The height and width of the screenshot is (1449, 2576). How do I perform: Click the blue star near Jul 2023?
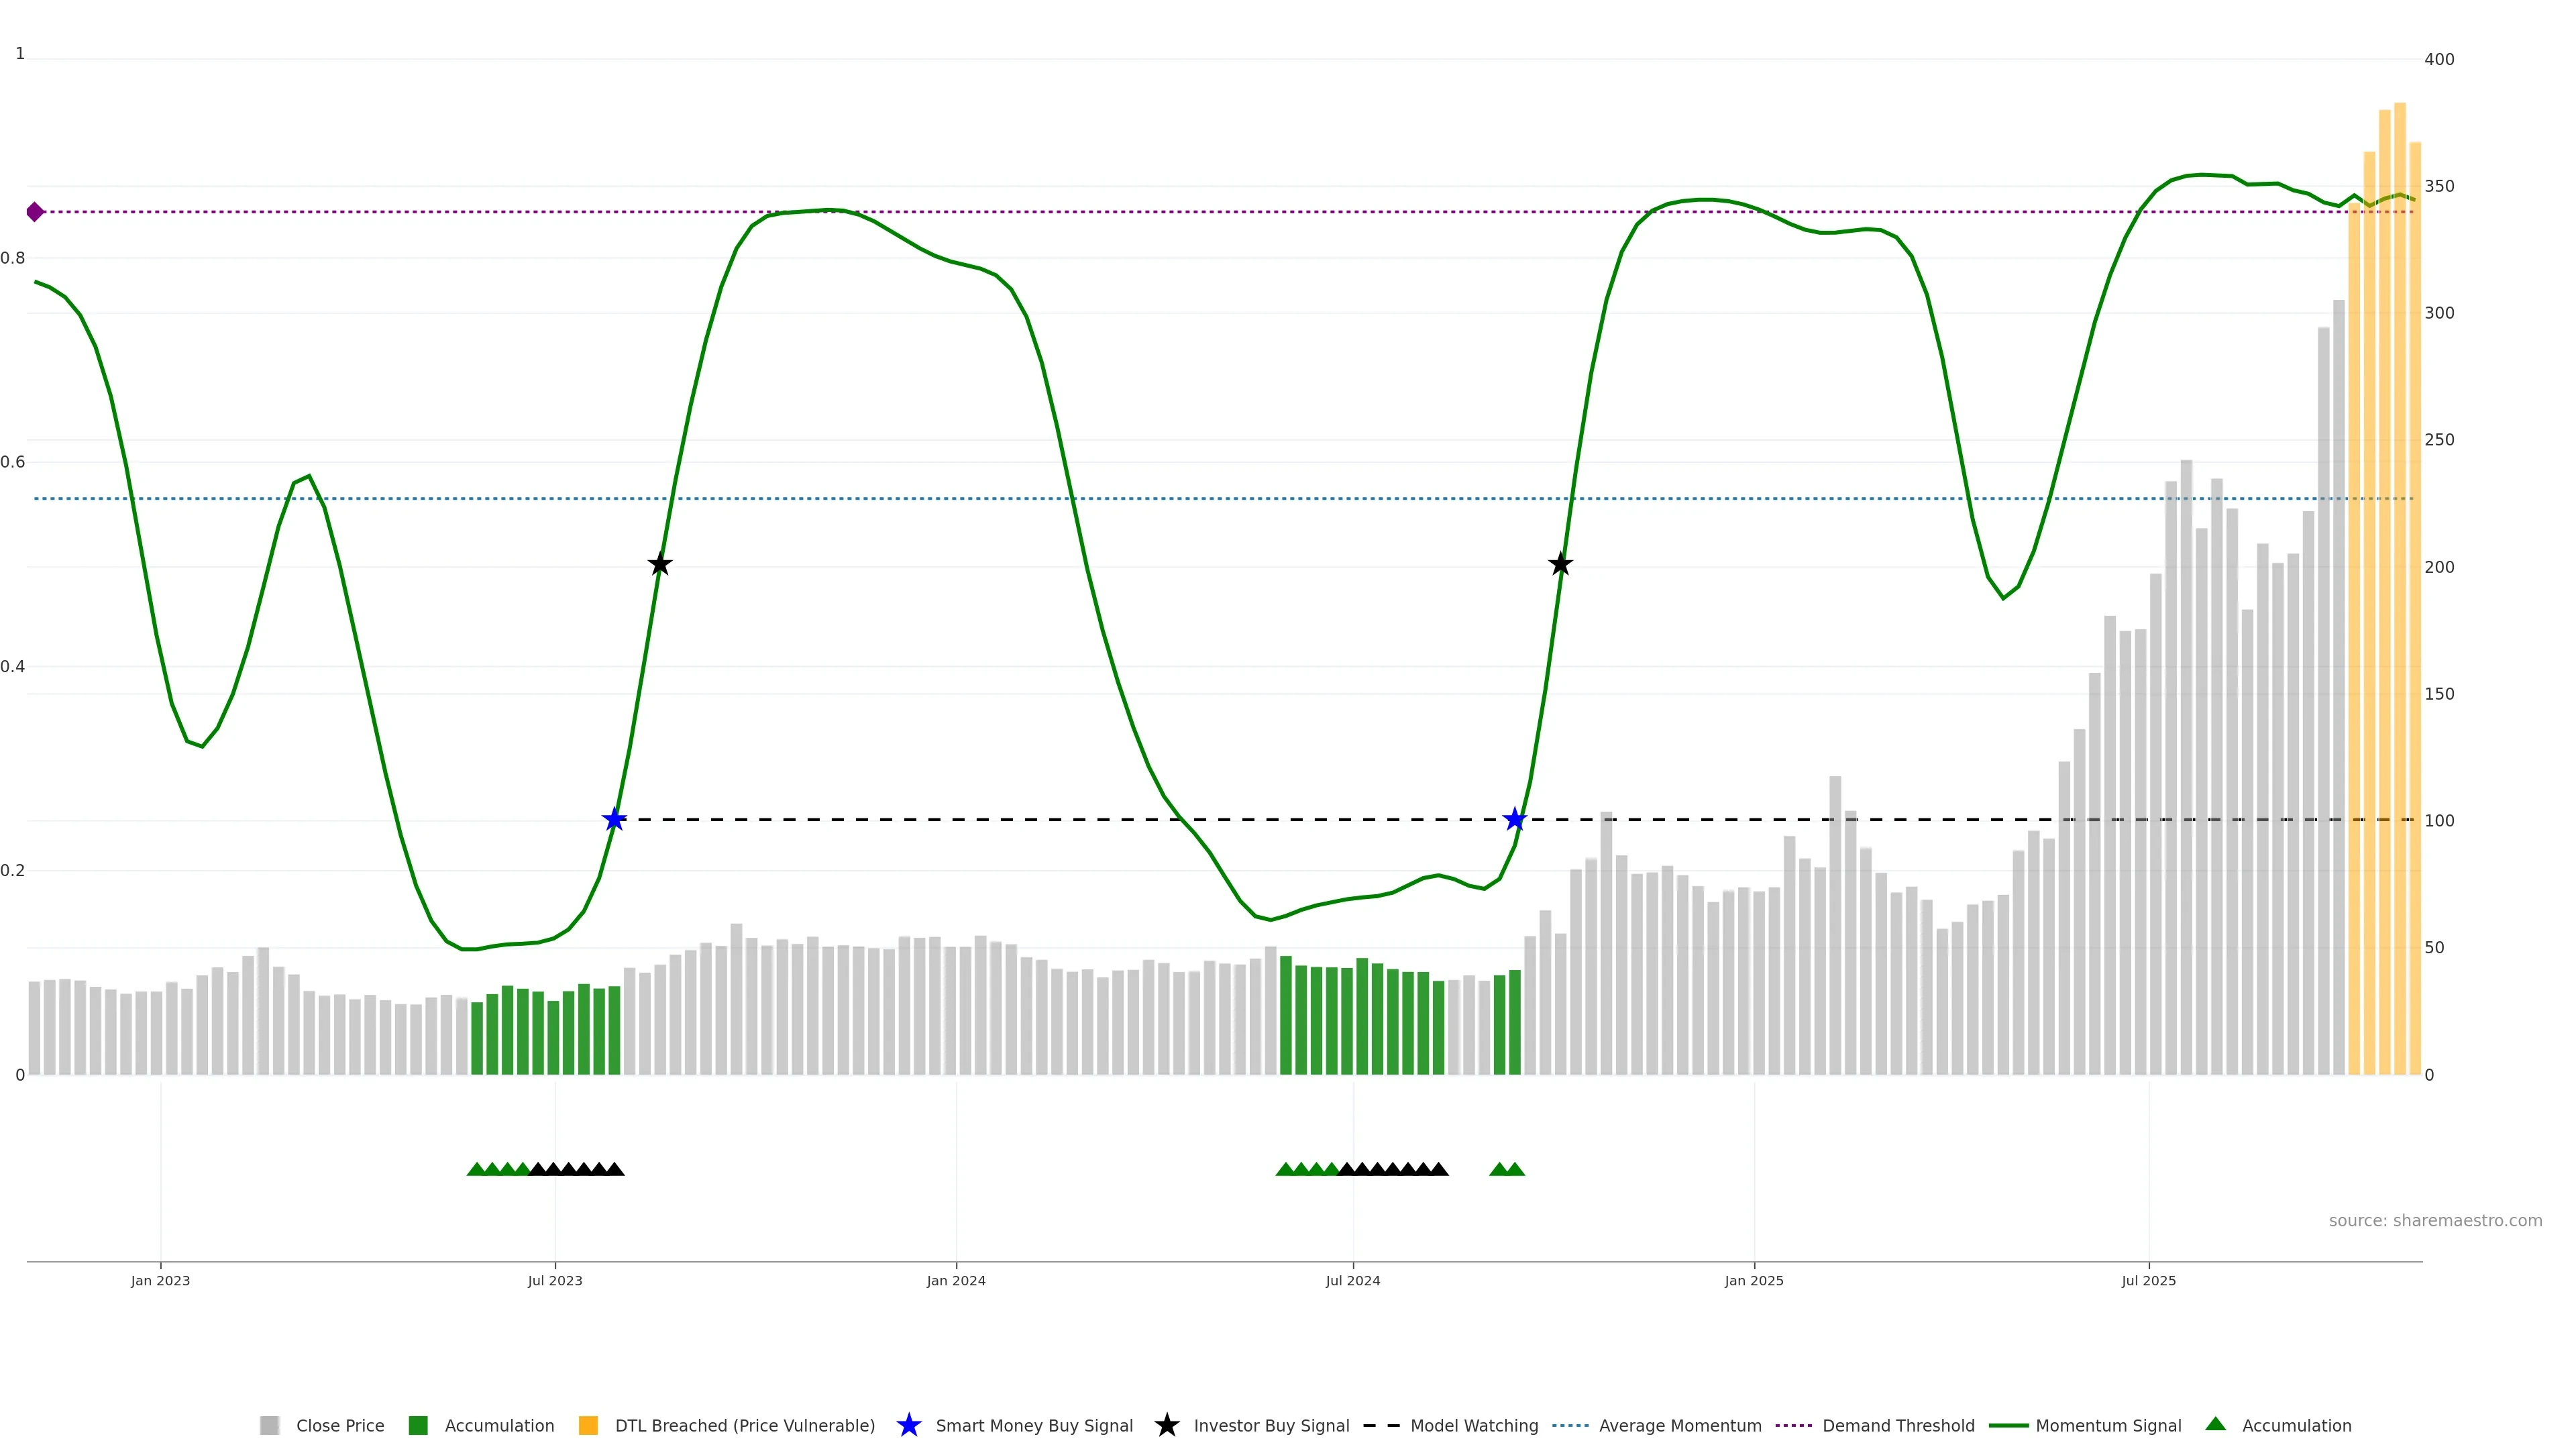pyautogui.click(x=614, y=820)
